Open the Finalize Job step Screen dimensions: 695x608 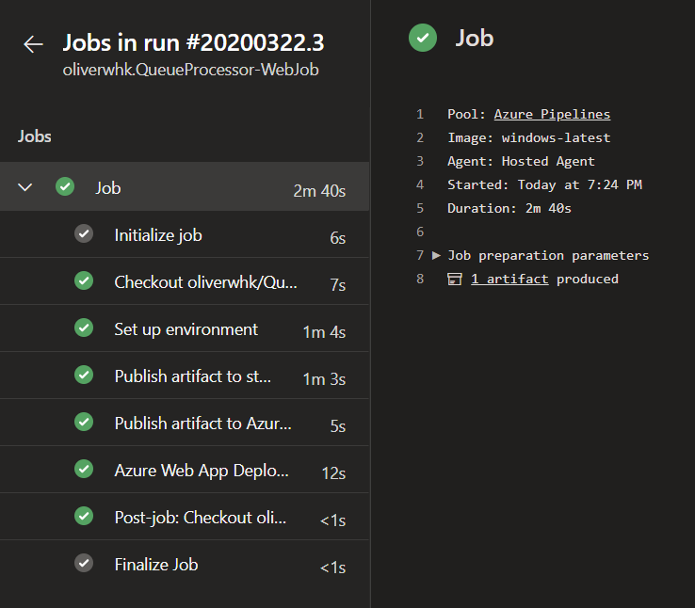(185, 563)
